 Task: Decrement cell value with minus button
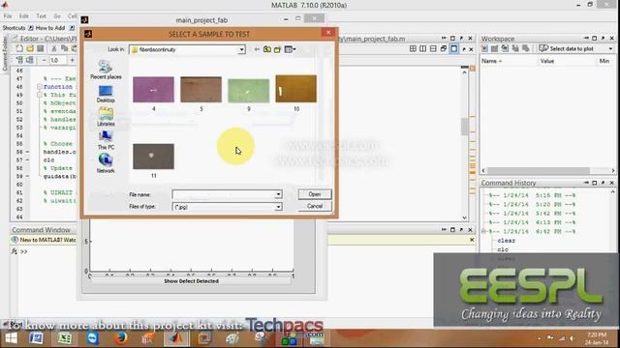pyautogui.click(x=44, y=60)
